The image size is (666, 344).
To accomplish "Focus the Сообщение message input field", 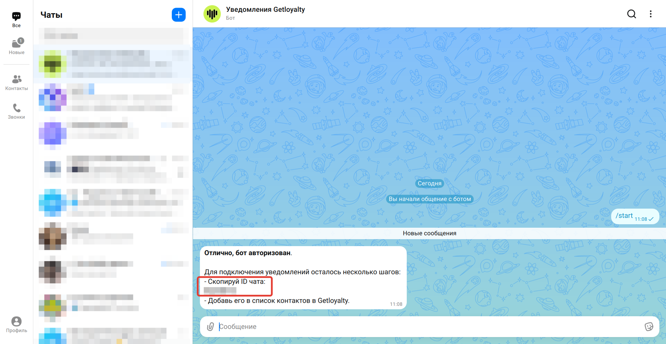I will [x=429, y=327].
